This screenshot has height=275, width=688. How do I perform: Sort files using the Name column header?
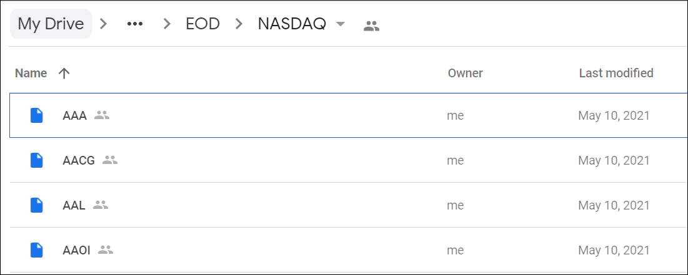31,73
